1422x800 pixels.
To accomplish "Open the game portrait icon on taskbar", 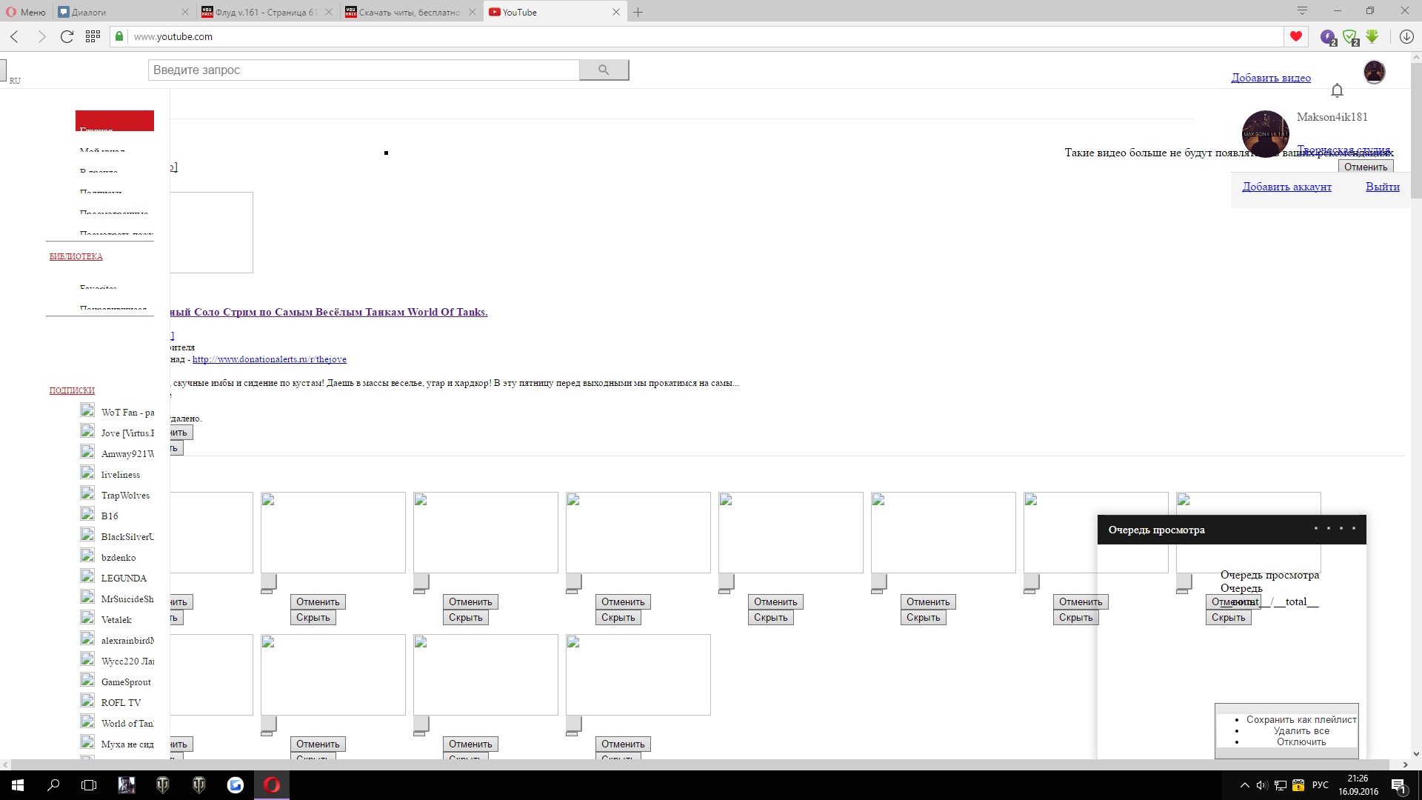I will pos(127,785).
